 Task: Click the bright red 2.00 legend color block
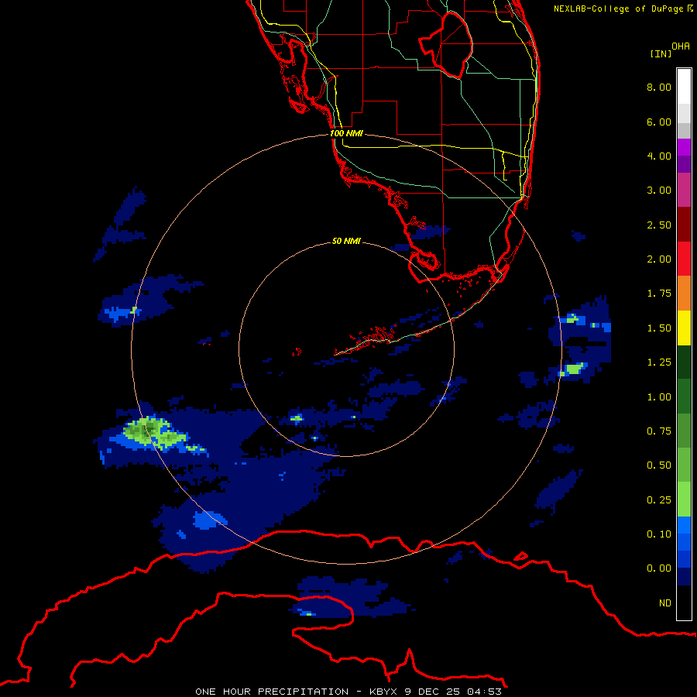click(684, 259)
